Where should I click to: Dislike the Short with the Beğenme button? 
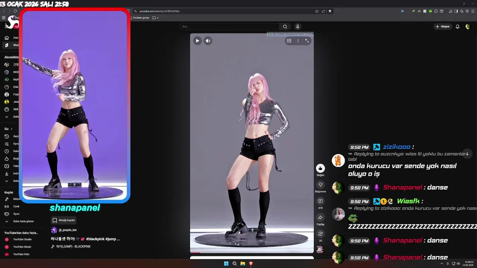(x=320, y=185)
